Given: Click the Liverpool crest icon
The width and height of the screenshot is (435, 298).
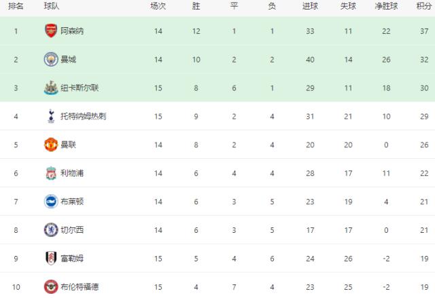Looking at the screenshot, I should (x=51, y=173).
